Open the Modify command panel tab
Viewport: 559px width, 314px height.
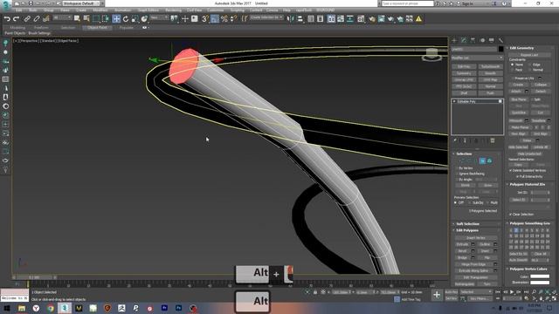click(x=464, y=40)
